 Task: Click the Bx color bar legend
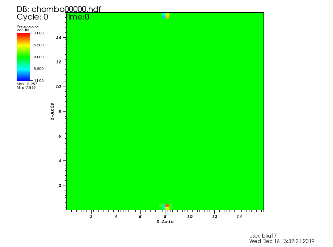(x=23, y=57)
